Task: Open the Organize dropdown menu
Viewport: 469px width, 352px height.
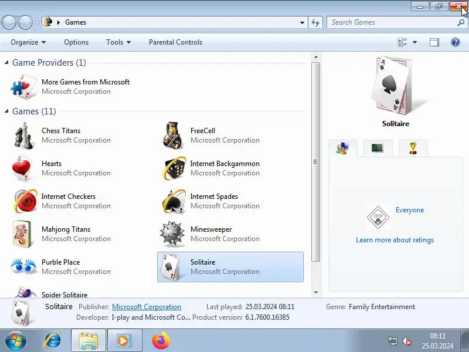Action: [28, 42]
